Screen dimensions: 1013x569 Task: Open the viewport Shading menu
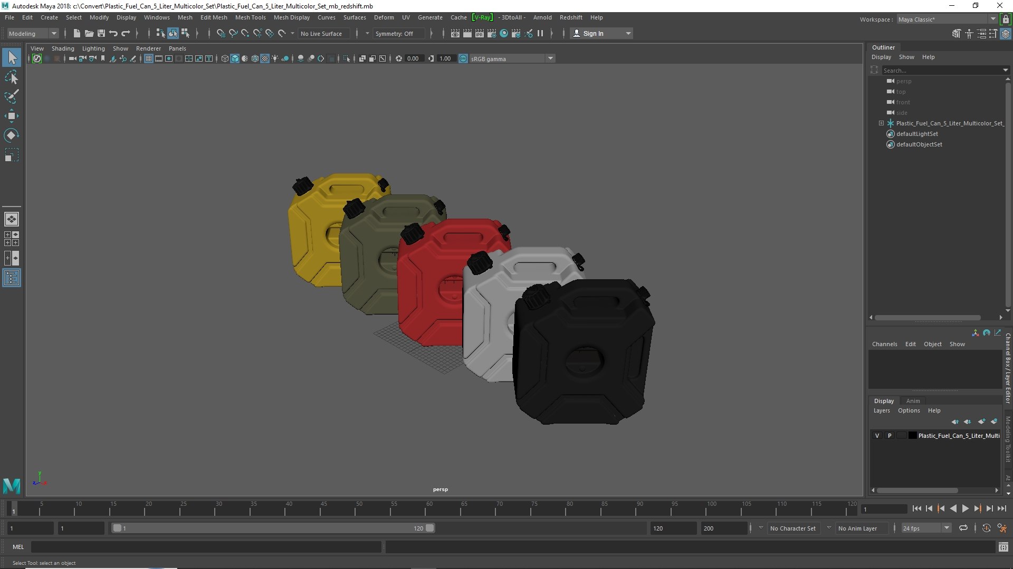pos(63,48)
